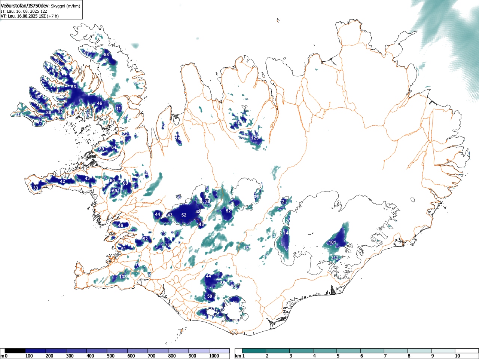The height and width of the screenshot is (359, 479).
Task: Click the visibility value 33 on Snæfellsnes tip
Action: pos(36,188)
